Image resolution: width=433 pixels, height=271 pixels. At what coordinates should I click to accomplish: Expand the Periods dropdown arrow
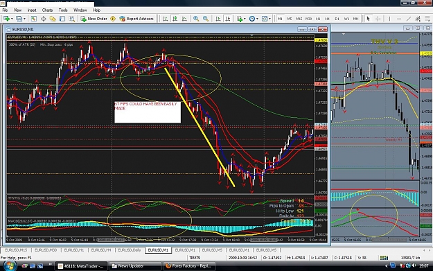click(x=257, y=19)
